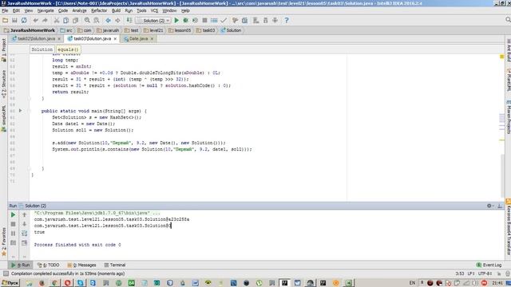The image size is (511, 287).
Task: Click the EN language indicator in tray
Action: (412, 283)
